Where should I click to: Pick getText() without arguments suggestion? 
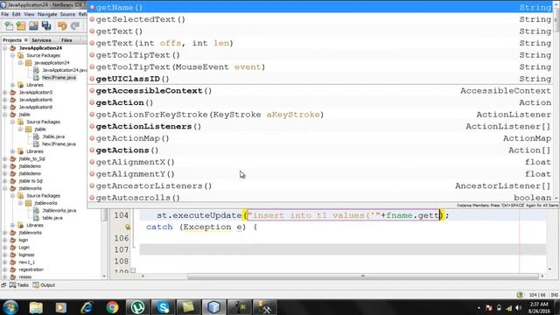click(x=320, y=31)
